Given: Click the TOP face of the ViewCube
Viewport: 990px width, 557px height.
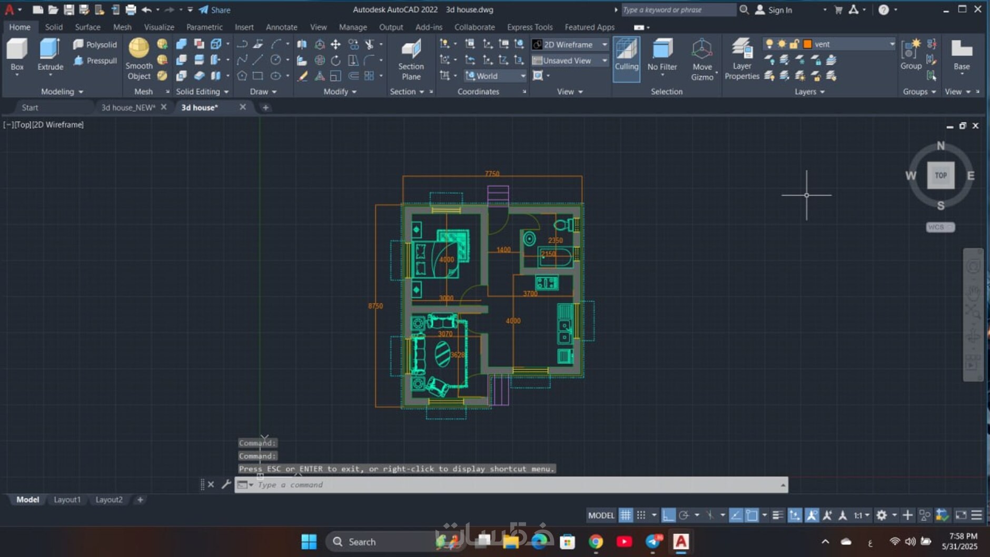Looking at the screenshot, I should pos(940,175).
